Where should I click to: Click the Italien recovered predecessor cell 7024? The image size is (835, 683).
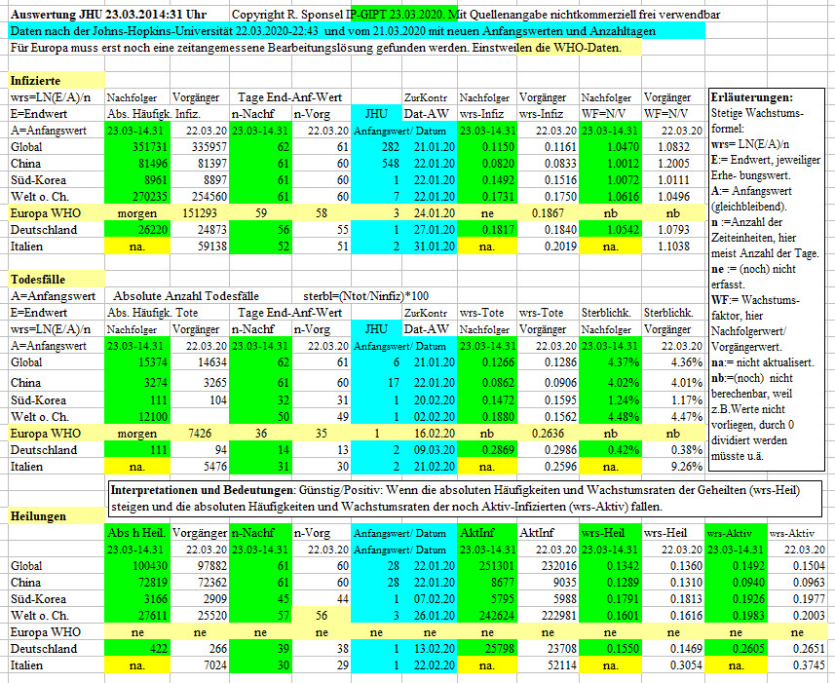(x=200, y=664)
